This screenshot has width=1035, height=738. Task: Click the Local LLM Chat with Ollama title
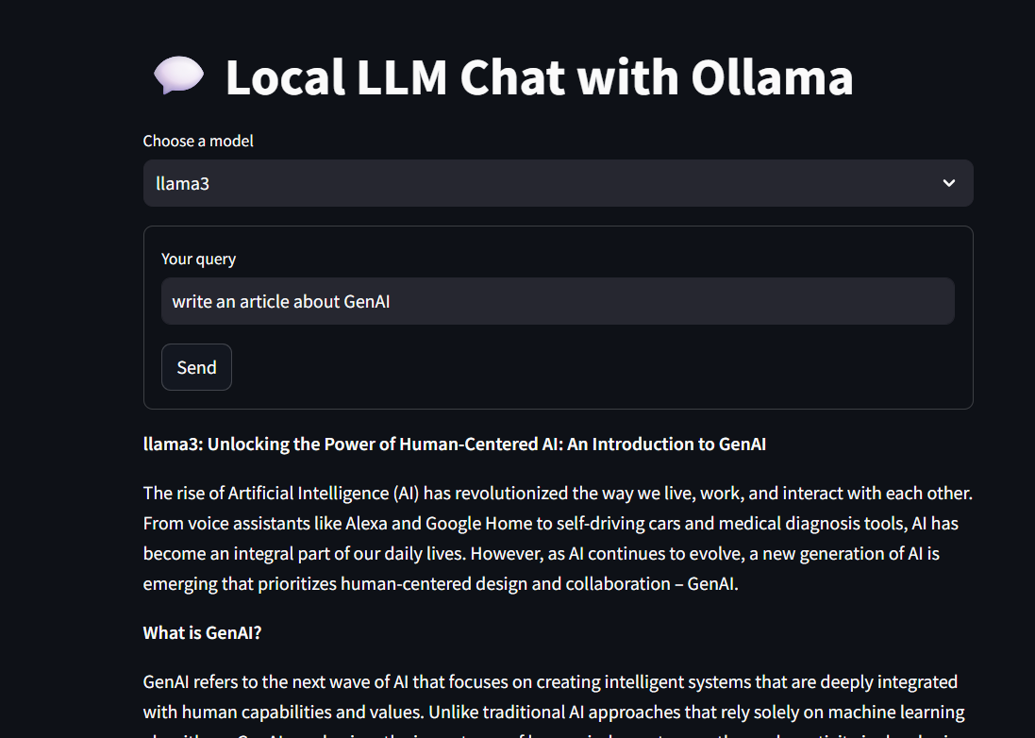point(539,78)
